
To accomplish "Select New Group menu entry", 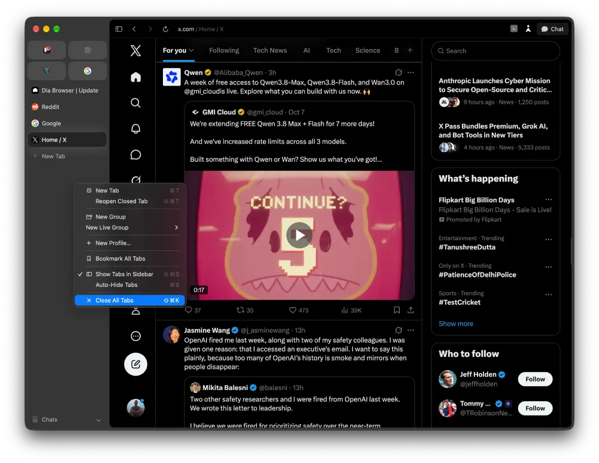I will [x=129, y=217].
